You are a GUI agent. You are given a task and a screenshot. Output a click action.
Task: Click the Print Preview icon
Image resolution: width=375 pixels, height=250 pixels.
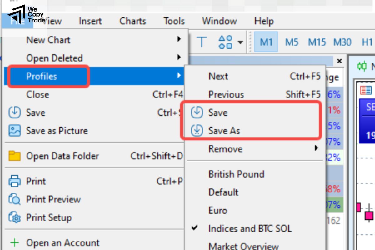click(14, 199)
